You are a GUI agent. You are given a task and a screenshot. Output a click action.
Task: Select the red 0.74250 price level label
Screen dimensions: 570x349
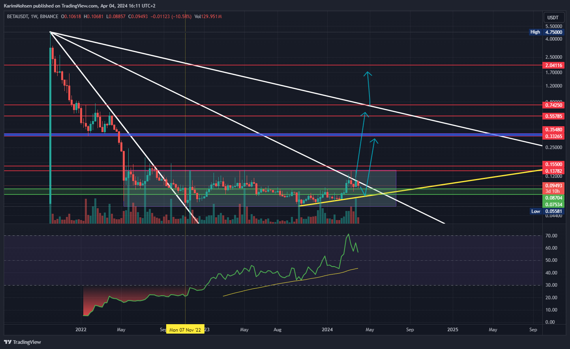tap(553, 105)
